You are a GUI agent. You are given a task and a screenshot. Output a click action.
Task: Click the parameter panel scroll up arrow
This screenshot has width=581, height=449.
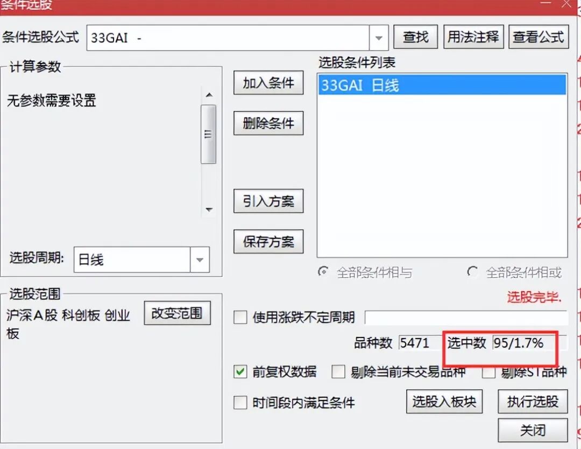(209, 95)
